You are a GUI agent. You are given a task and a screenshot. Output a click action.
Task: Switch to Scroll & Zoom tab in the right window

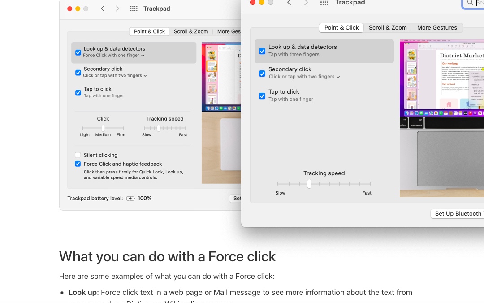(x=388, y=28)
